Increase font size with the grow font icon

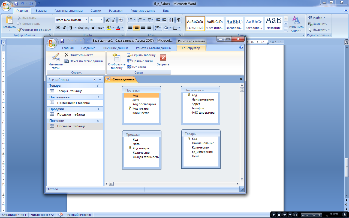[x=107, y=20]
